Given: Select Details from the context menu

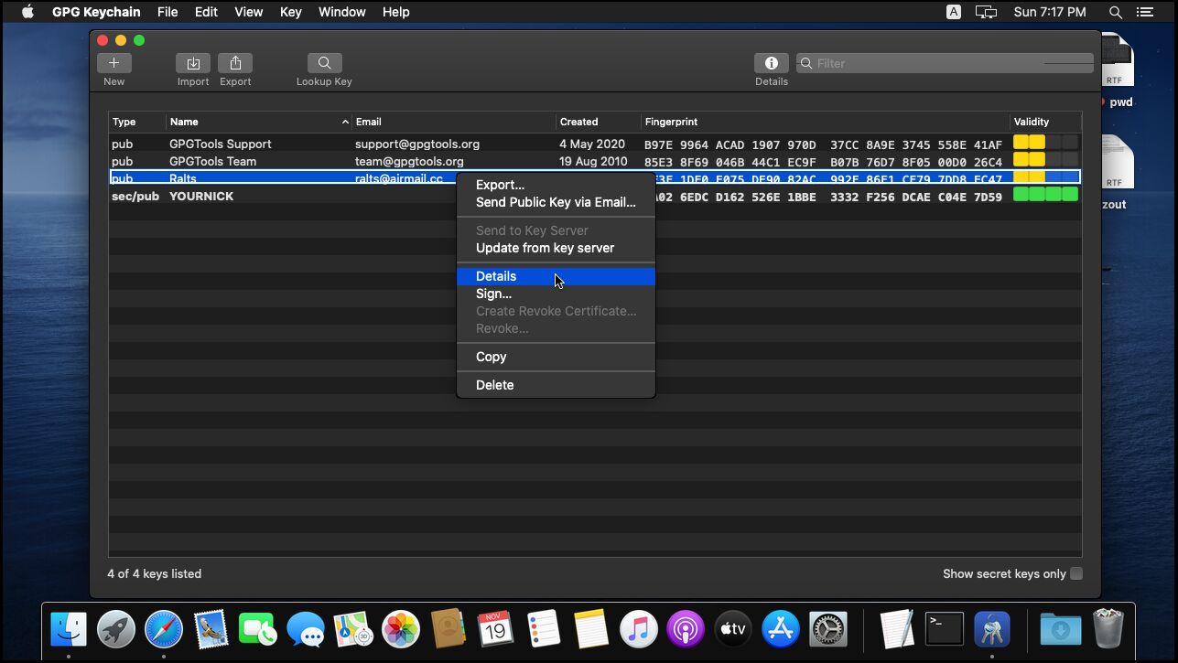Looking at the screenshot, I should [x=496, y=276].
